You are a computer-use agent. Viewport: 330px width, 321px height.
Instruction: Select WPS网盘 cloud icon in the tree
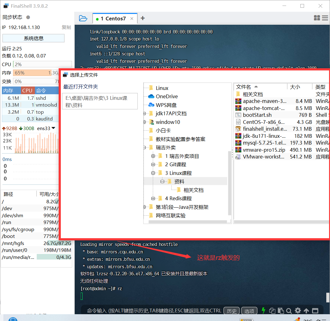[151, 105]
